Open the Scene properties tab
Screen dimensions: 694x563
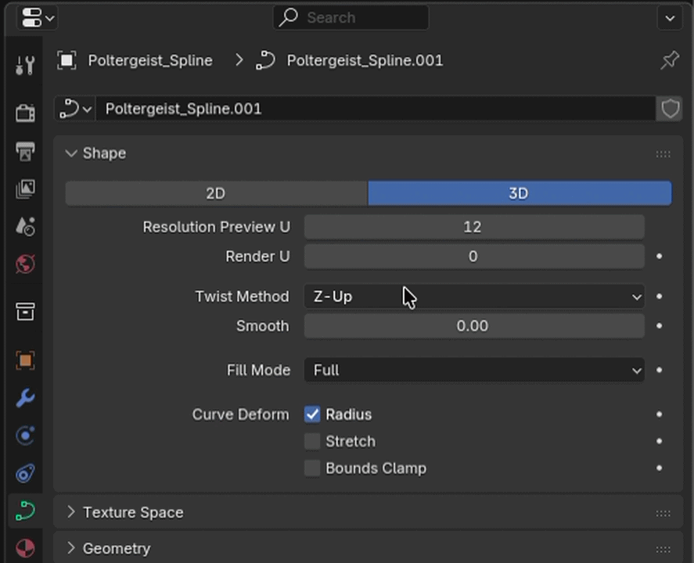pos(25,227)
